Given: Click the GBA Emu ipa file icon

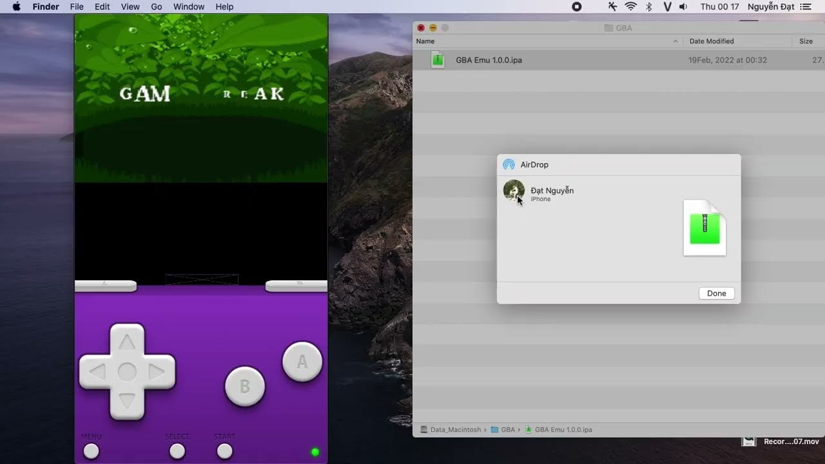Looking at the screenshot, I should [x=438, y=60].
